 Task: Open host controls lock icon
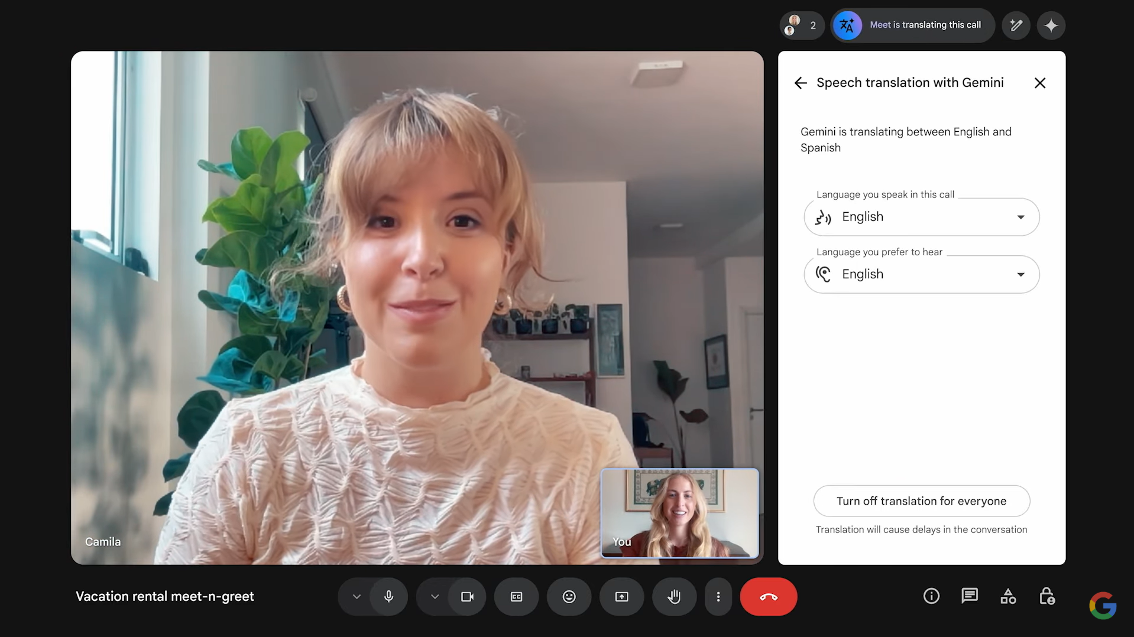point(1046,596)
